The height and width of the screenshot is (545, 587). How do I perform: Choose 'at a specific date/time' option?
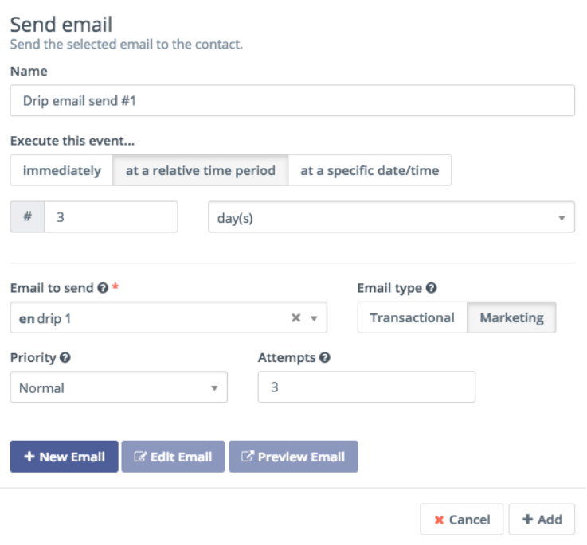point(370,170)
